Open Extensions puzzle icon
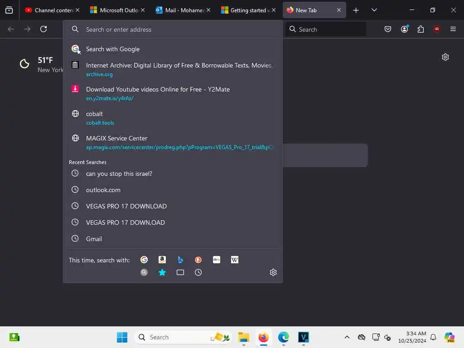 pyautogui.click(x=420, y=29)
